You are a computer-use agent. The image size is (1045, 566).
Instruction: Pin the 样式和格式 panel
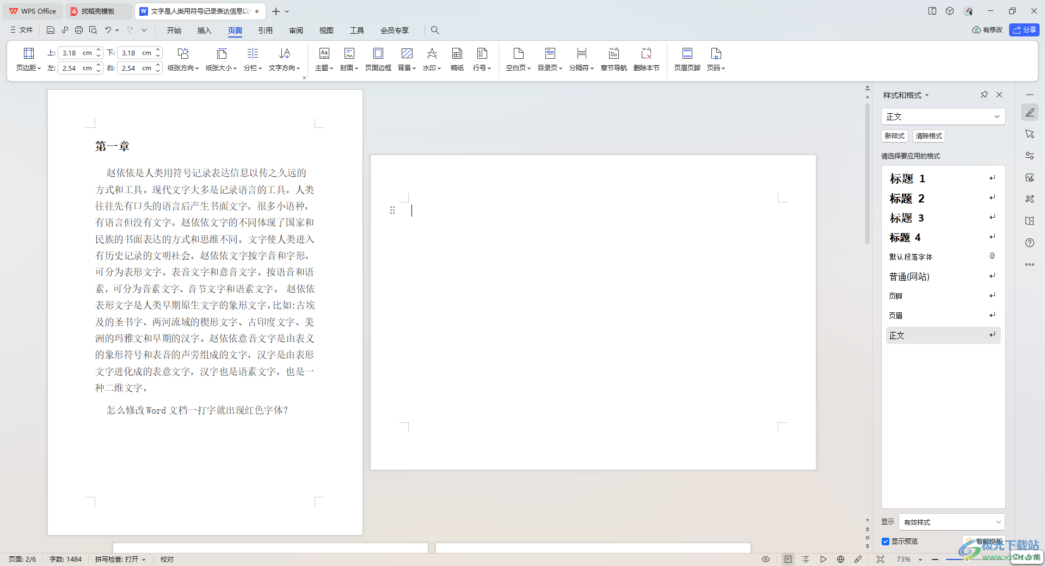point(984,95)
